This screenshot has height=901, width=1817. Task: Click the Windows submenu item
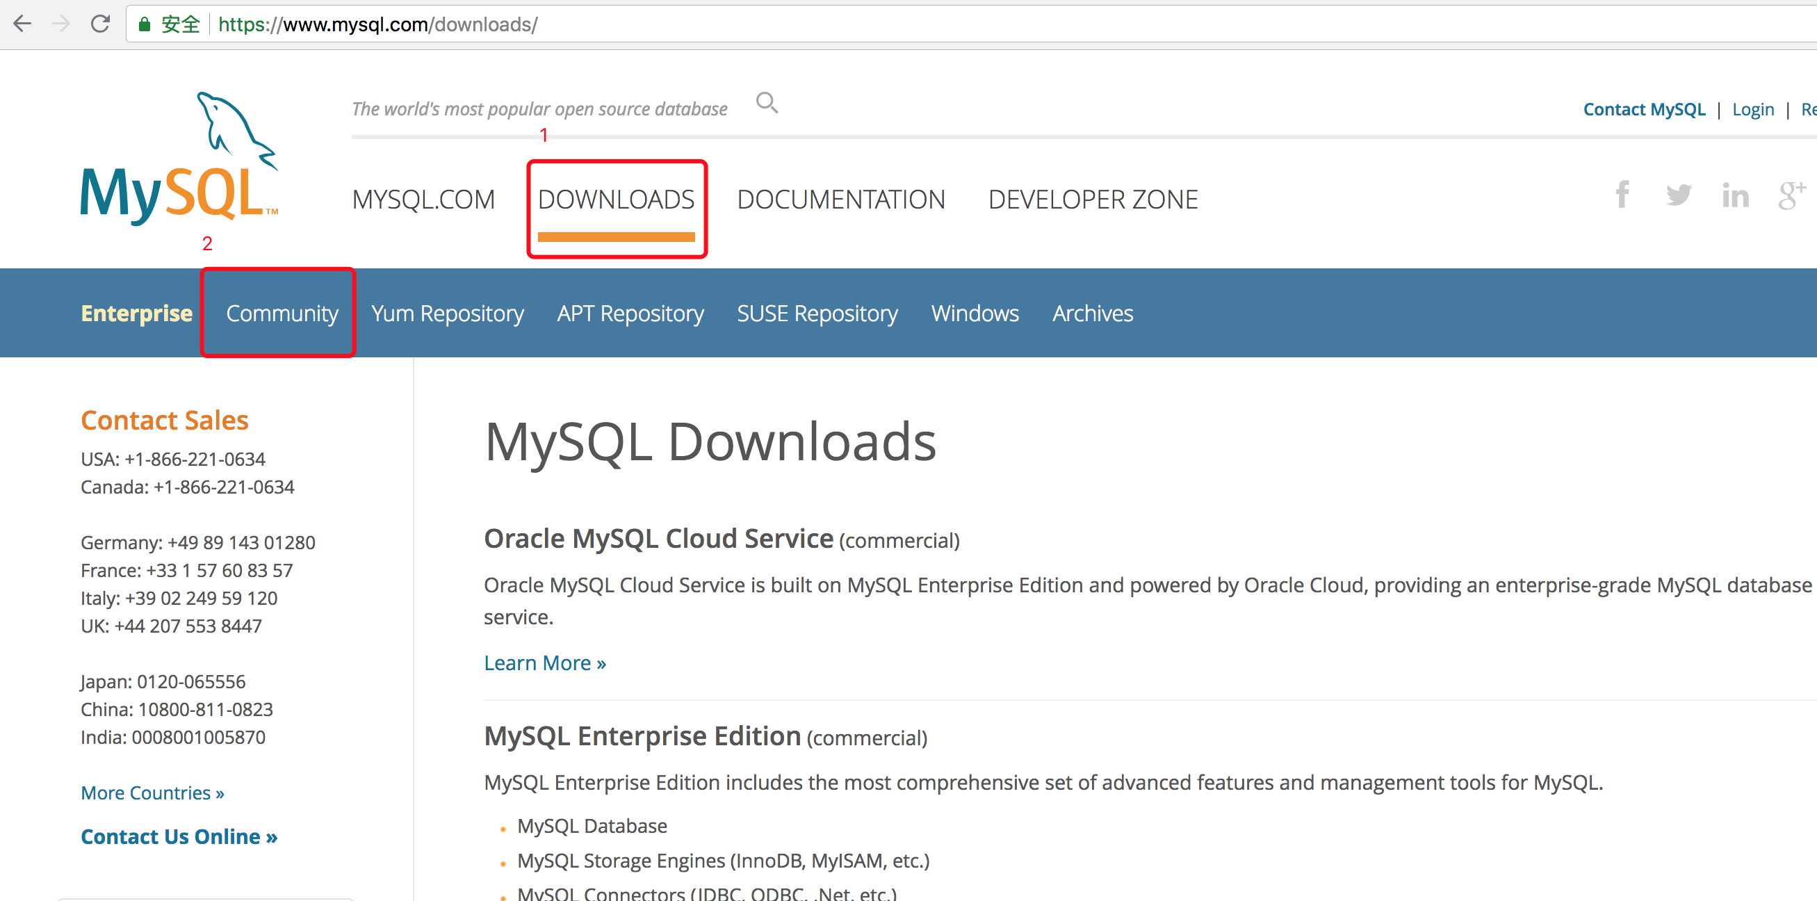pos(974,314)
